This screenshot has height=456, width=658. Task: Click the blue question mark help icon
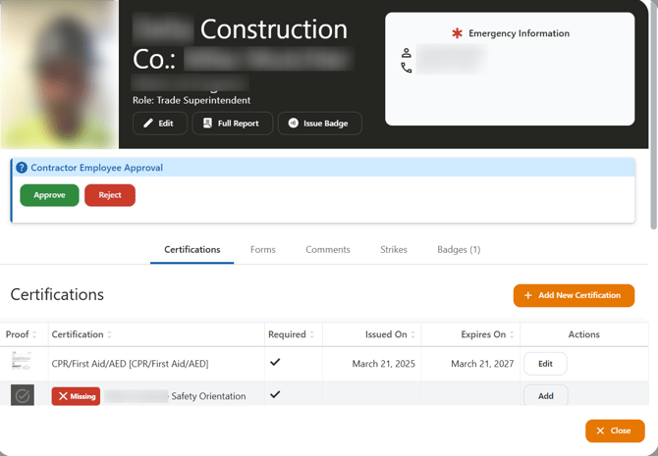pyautogui.click(x=22, y=168)
